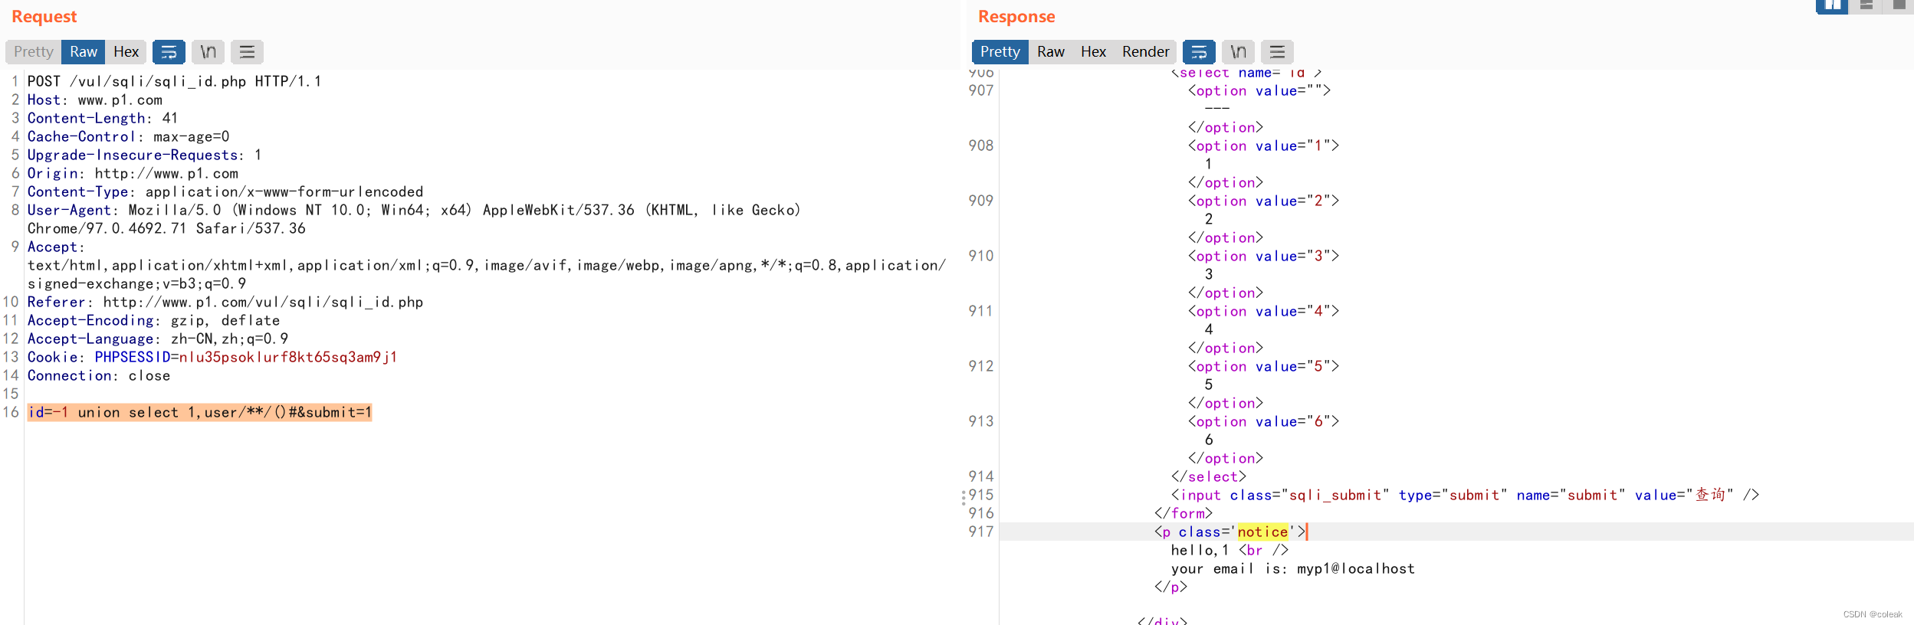Click the option value="4" line in Response
This screenshot has width=1914, height=625.
tap(1263, 311)
